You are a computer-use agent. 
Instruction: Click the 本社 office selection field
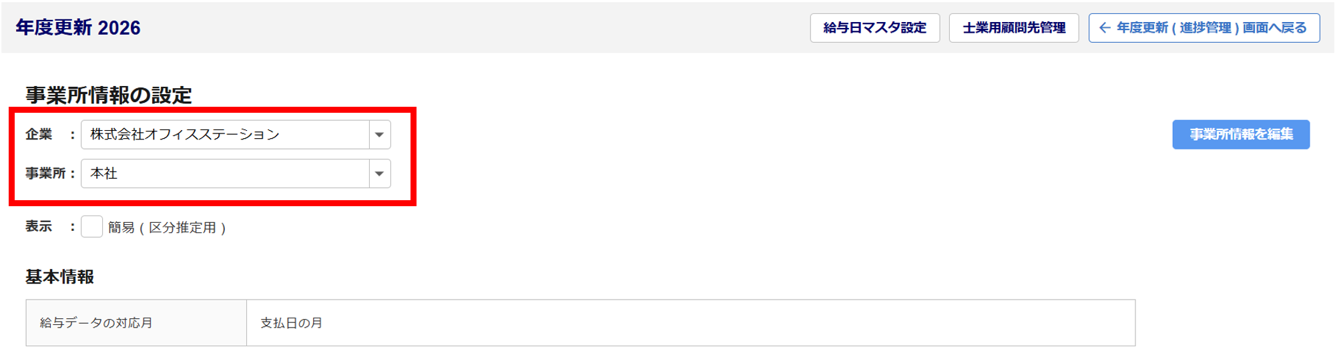[x=225, y=173]
